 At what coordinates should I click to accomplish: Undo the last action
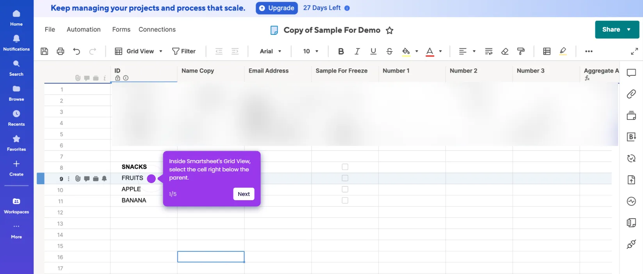pos(77,51)
